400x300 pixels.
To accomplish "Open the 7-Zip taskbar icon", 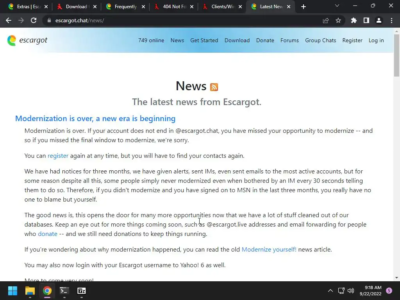I will point(82,291).
